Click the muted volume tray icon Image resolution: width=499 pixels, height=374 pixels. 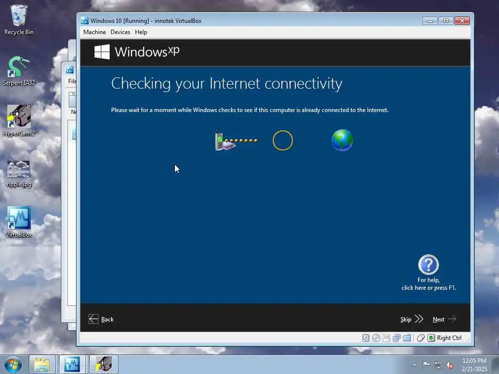450,365
